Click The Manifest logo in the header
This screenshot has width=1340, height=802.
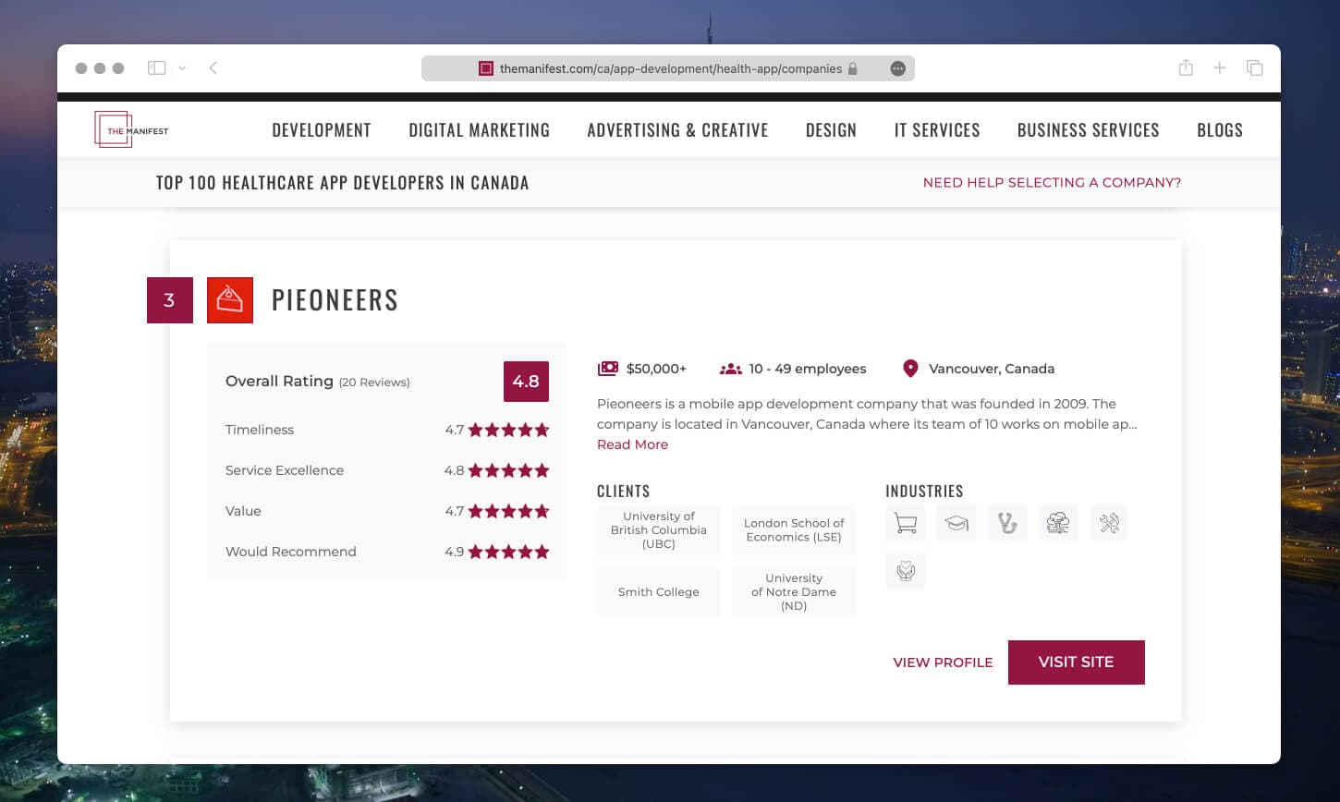[131, 129]
